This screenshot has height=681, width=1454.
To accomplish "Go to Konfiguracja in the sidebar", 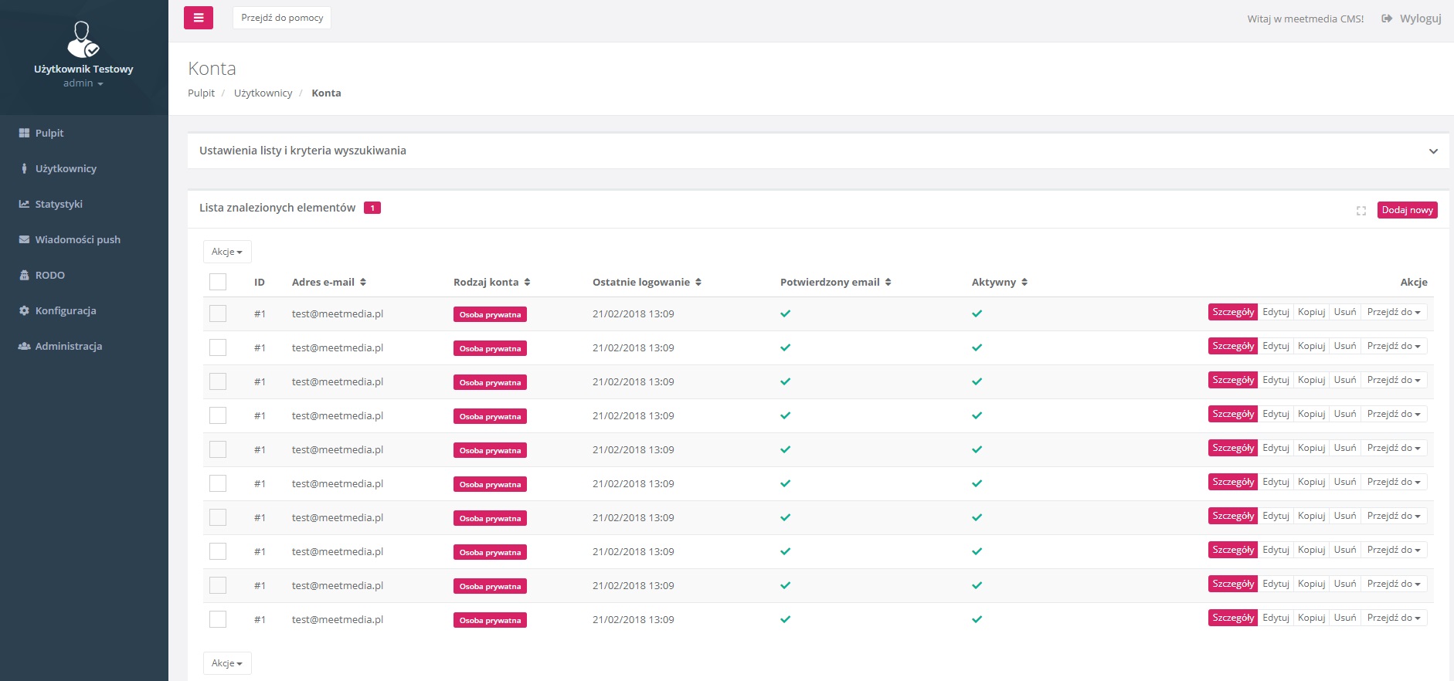I will (66, 310).
